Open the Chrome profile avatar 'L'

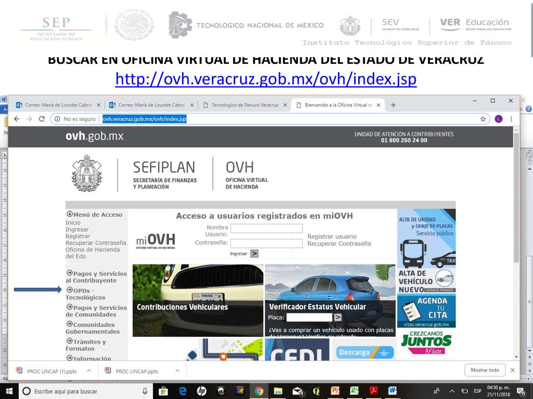[x=498, y=119]
